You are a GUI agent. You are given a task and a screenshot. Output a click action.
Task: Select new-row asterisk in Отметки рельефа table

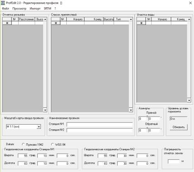click(x=7, y=23)
